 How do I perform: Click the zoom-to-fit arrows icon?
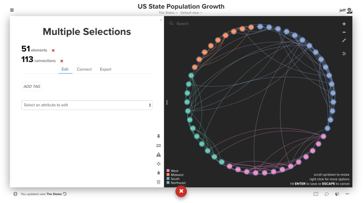344,41
